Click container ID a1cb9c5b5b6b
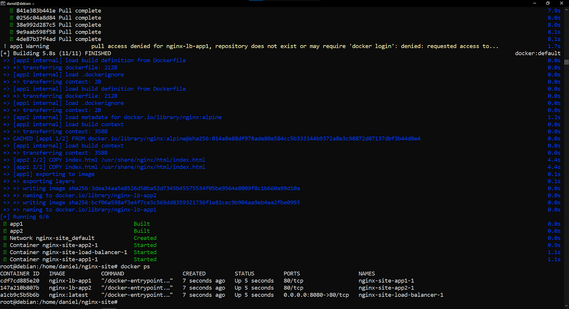569x309 pixels. point(20,295)
